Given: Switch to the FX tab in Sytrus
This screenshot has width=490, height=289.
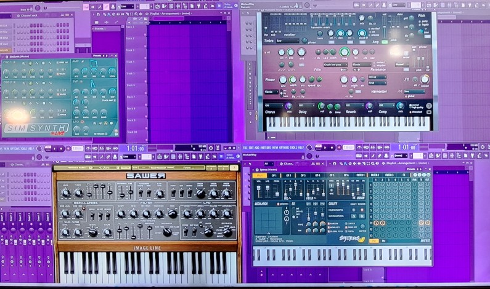Looking at the screenshot, I should point(404,175).
